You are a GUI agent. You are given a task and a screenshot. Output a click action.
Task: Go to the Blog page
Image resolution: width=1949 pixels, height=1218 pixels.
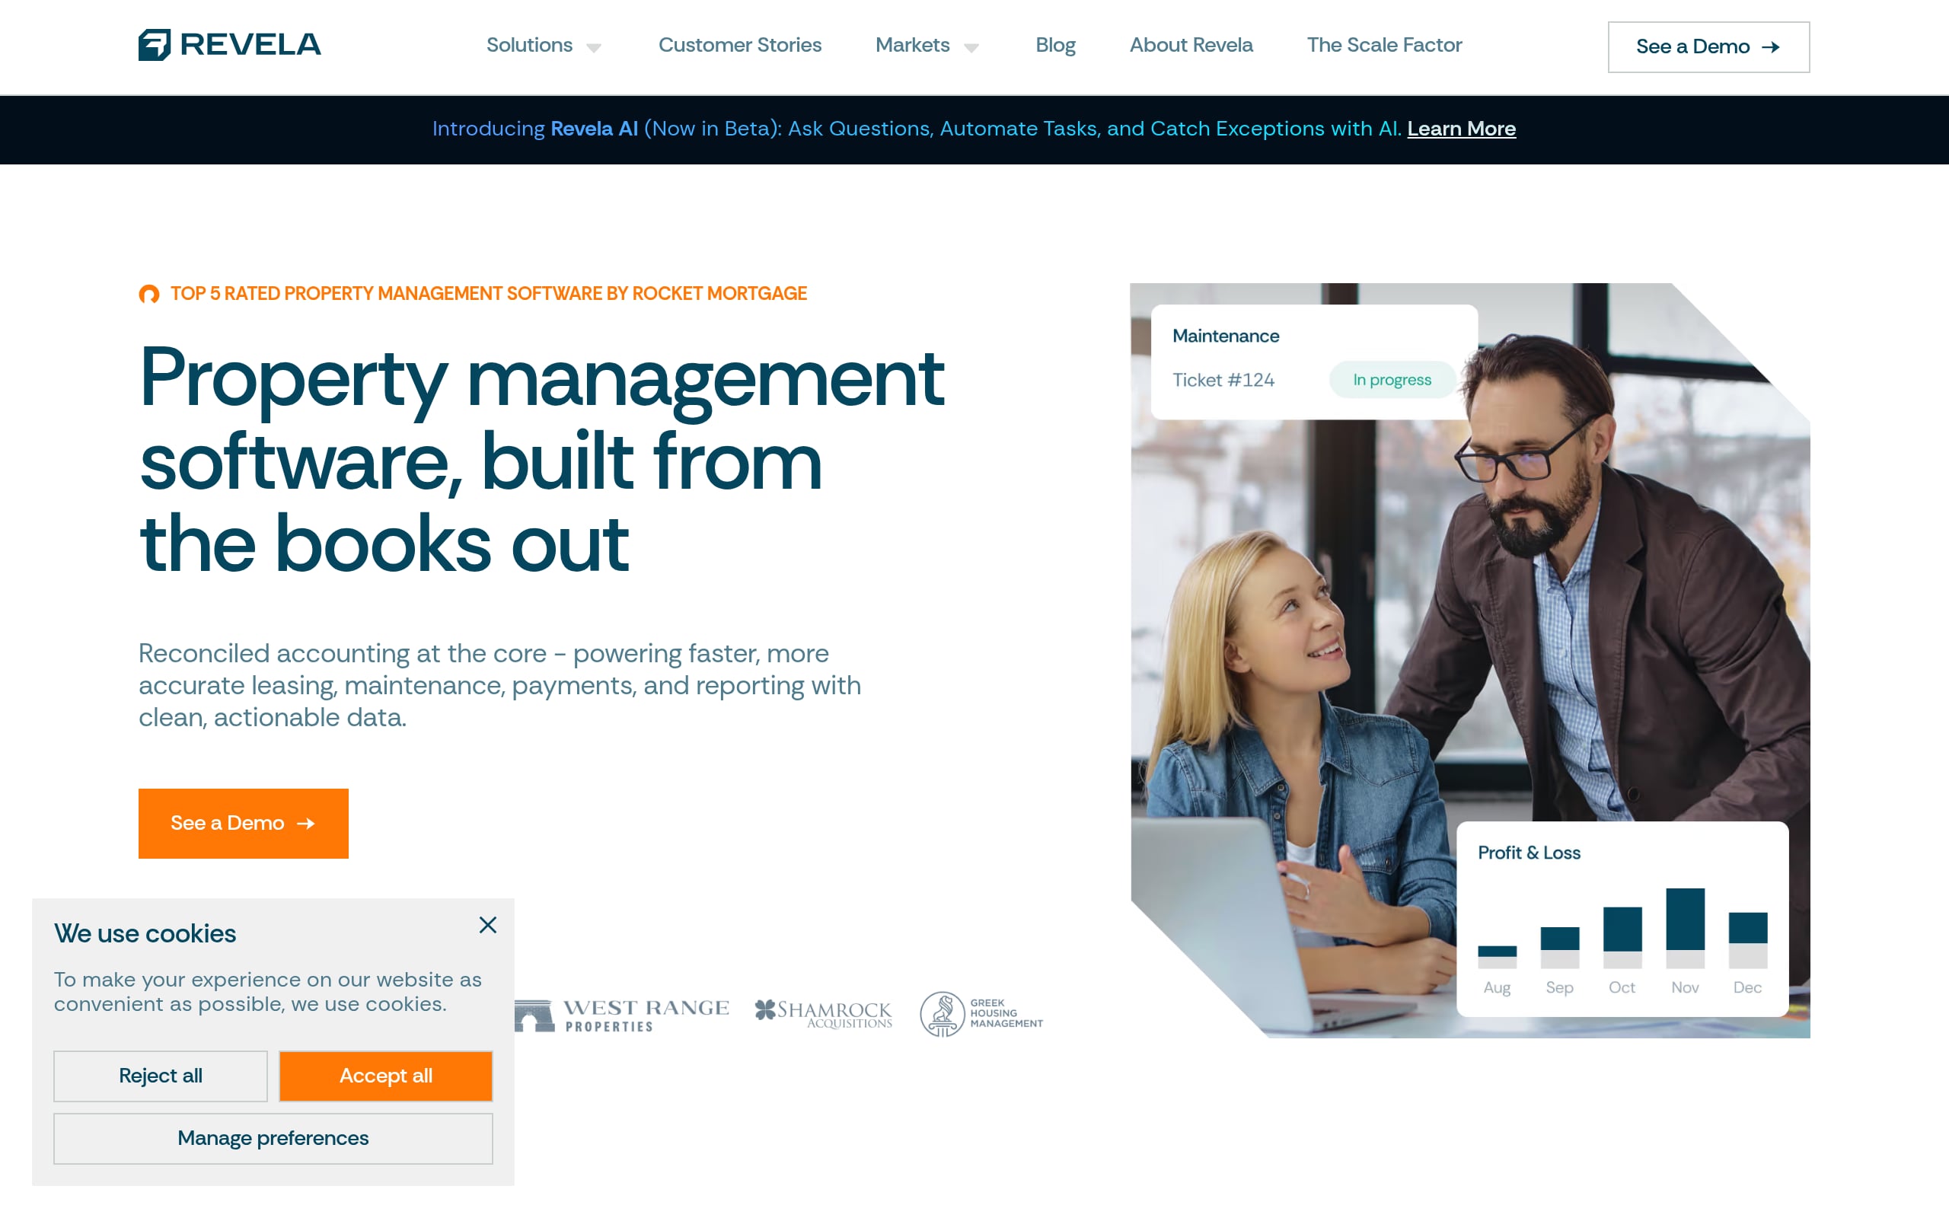(x=1055, y=45)
